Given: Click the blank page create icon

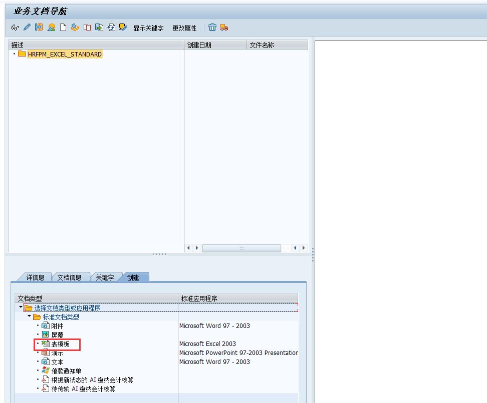Looking at the screenshot, I should click(x=63, y=27).
